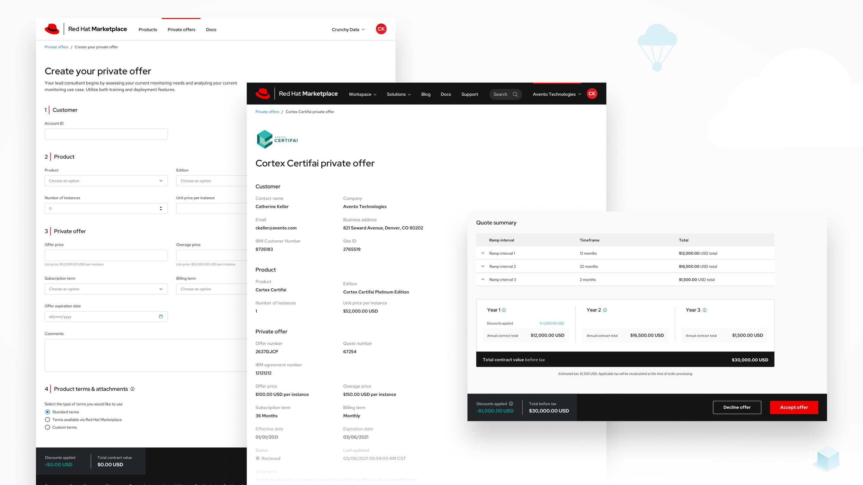Viewport: 863px width, 485px height.
Task: Click the info icon next to Year 1
Action: (504, 310)
